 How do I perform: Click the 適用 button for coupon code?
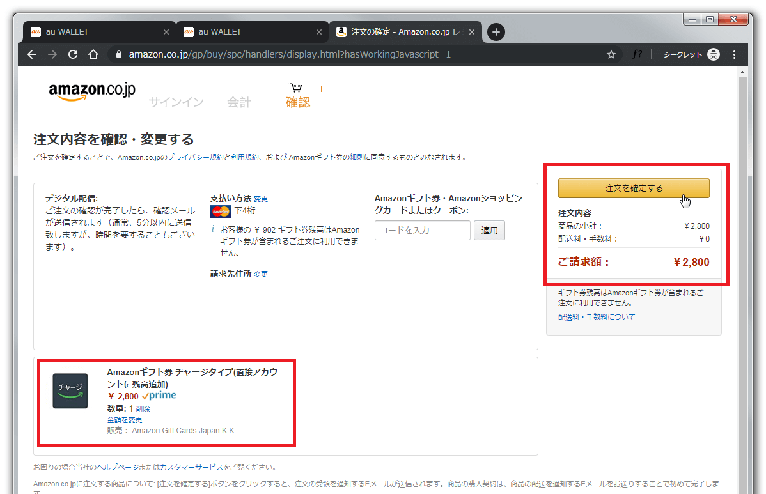pyautogui.click(x=489, y=230)
